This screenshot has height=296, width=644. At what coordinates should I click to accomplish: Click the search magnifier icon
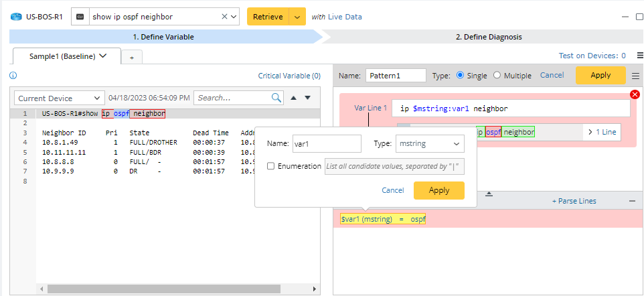click(276, 98)
